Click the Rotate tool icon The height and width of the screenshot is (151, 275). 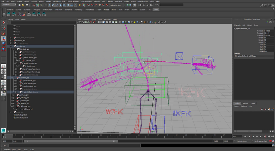click(4, 43)
